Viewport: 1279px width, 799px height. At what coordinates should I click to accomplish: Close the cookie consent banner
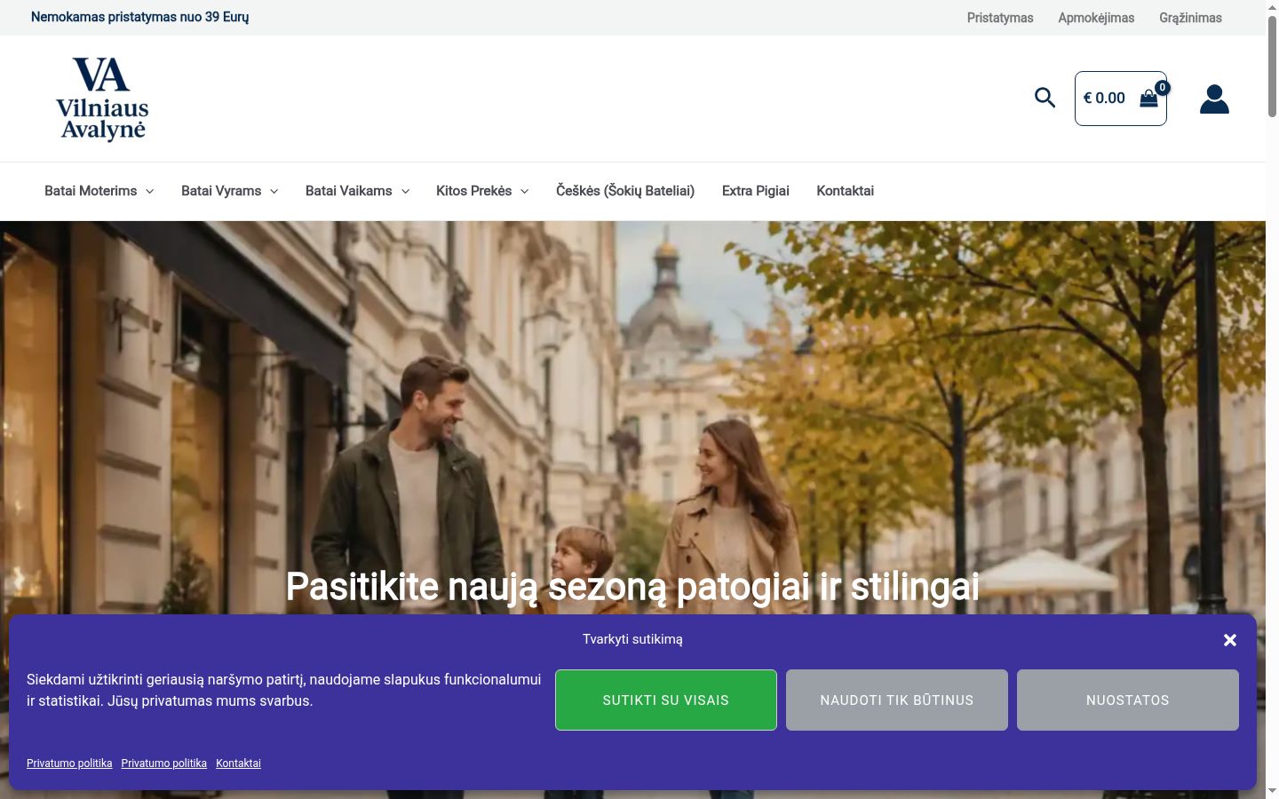1230,640
